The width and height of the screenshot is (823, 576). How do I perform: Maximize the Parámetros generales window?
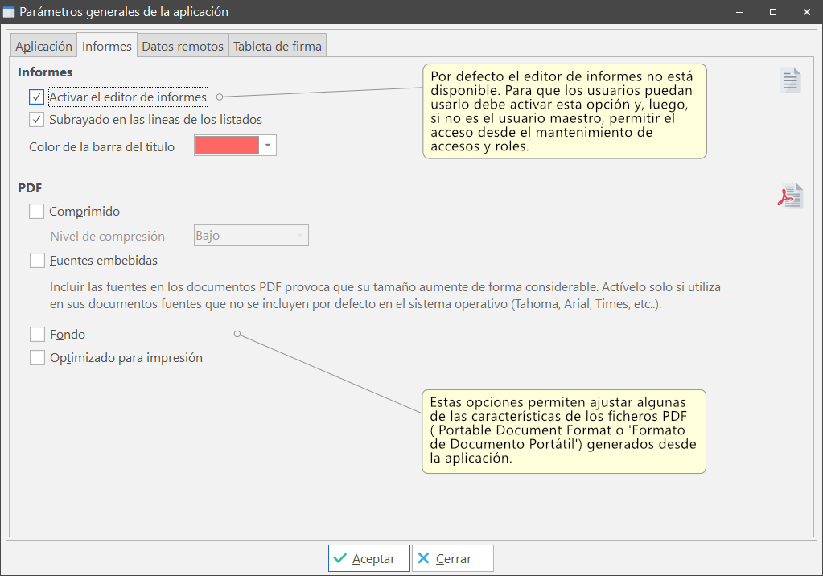click(x=772, y=12)
